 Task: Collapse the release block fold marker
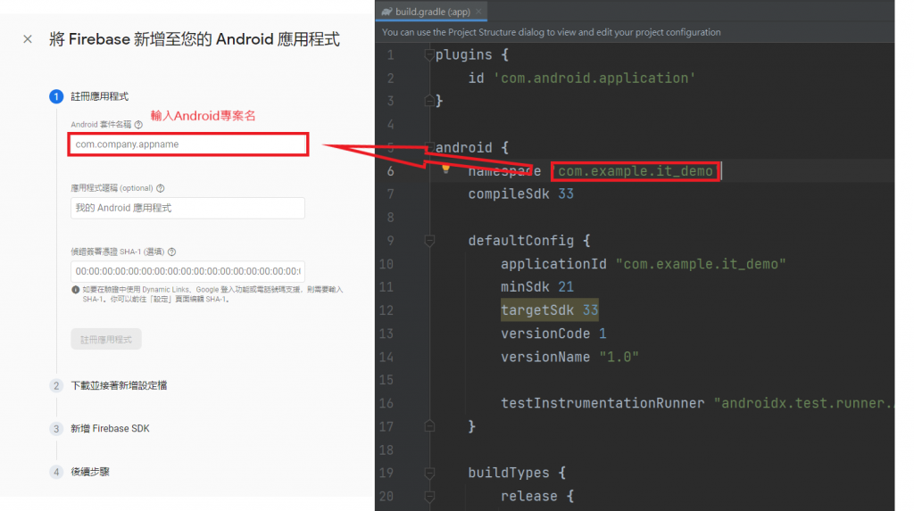click(429, 496)
